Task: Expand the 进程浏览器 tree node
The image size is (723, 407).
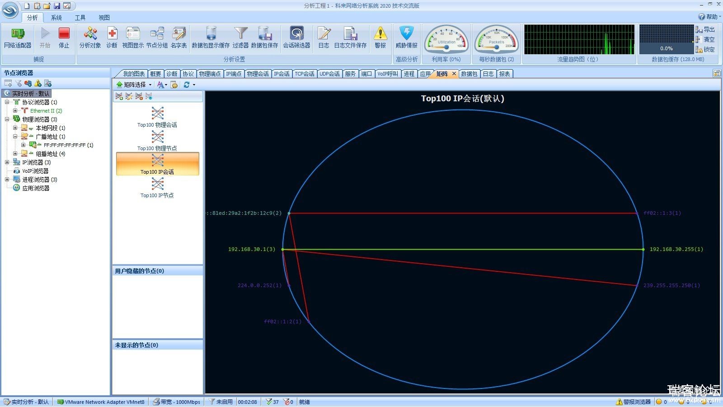Action: [7, 180]
